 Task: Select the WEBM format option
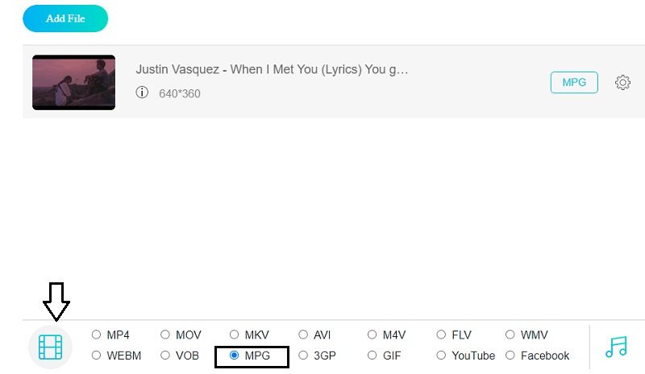coord(97,356)
